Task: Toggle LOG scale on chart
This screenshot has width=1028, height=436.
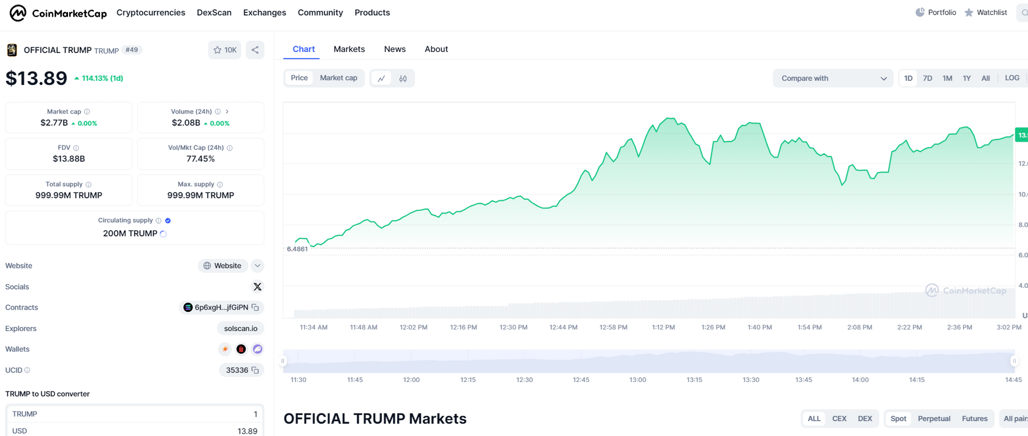Action: pos(1012,78)
